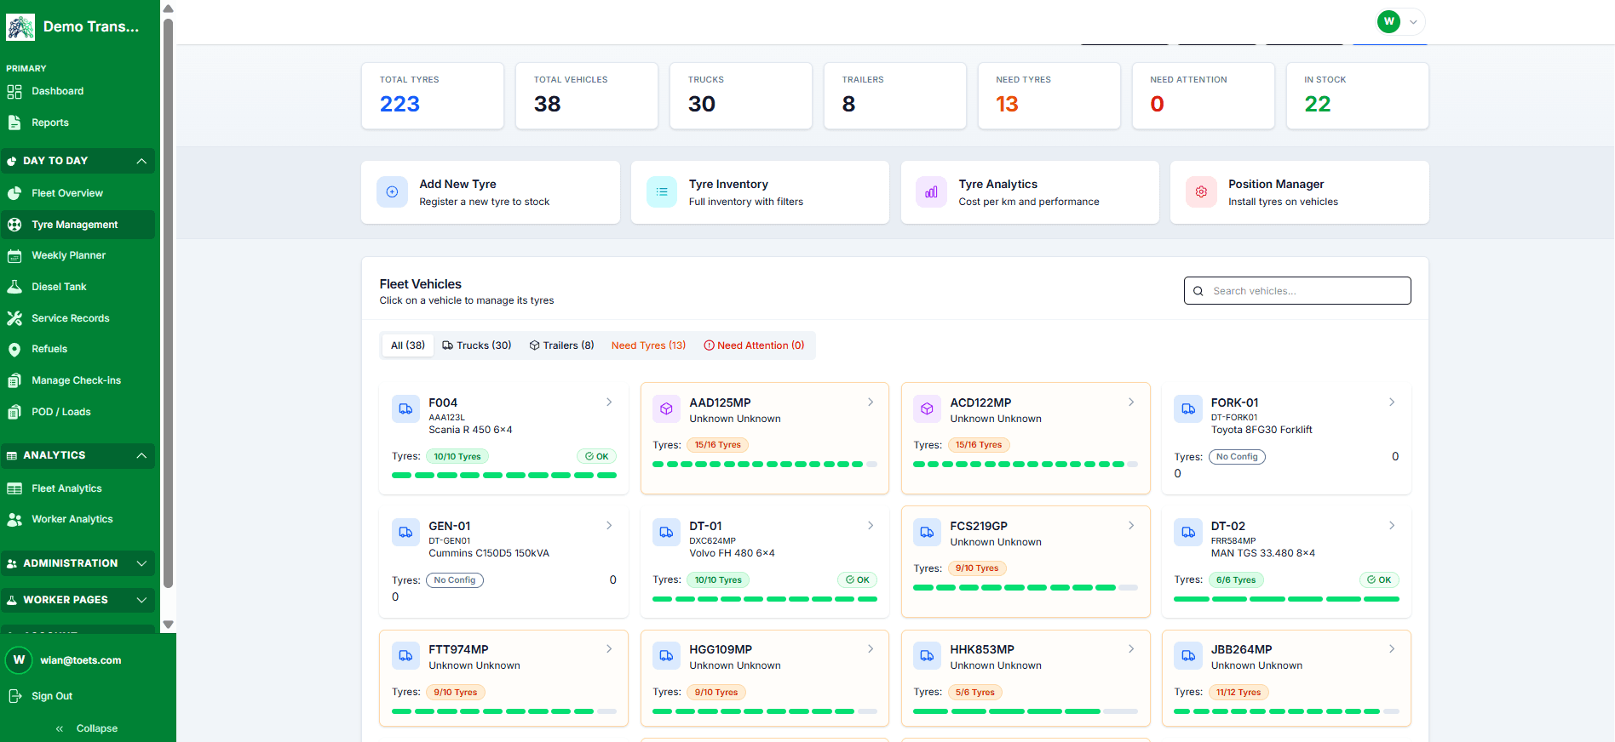The image size is (1615, 742).
Task: Click the Worker Analytics people icon
Action: (14, 519)
